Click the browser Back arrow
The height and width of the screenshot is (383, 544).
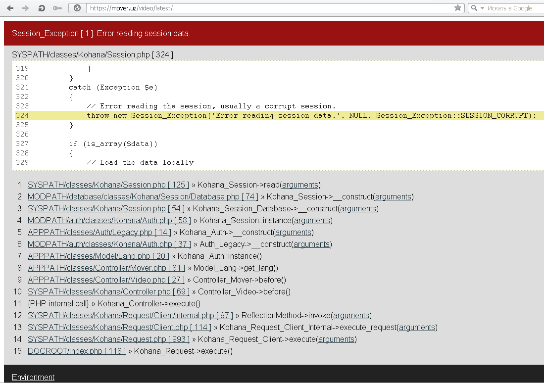click(x=10, y=8)
